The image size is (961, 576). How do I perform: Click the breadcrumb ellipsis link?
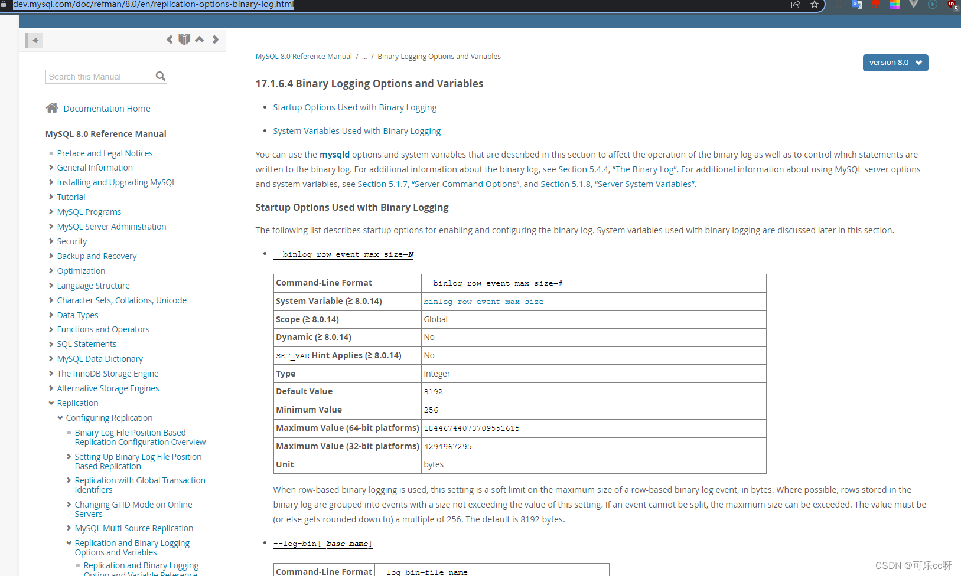pos(364,57)
